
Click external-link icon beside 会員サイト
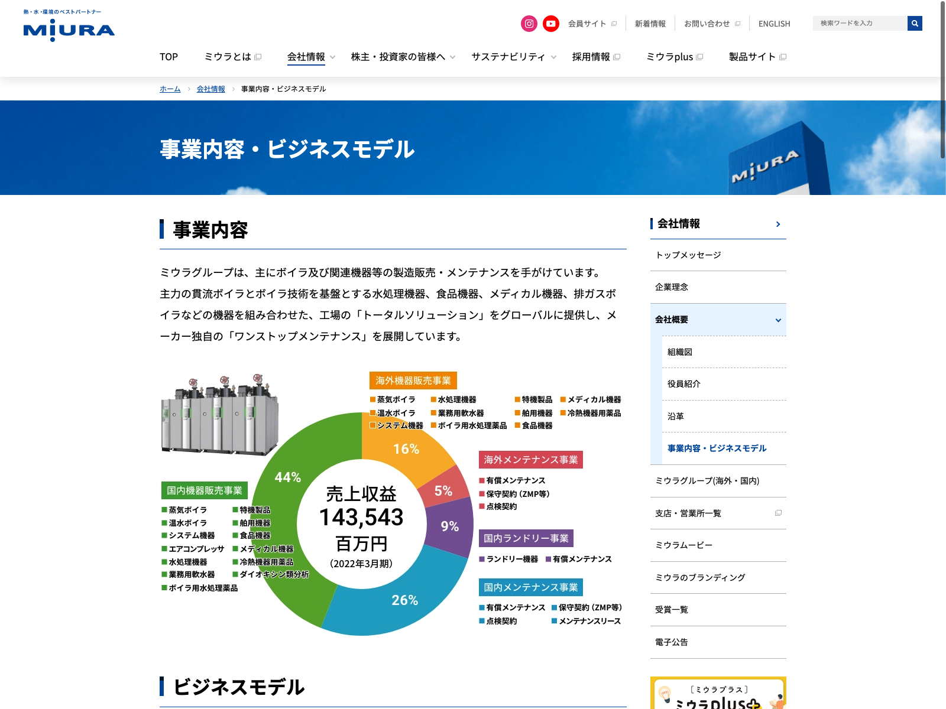pyautogui.click(x=614, y=24)
